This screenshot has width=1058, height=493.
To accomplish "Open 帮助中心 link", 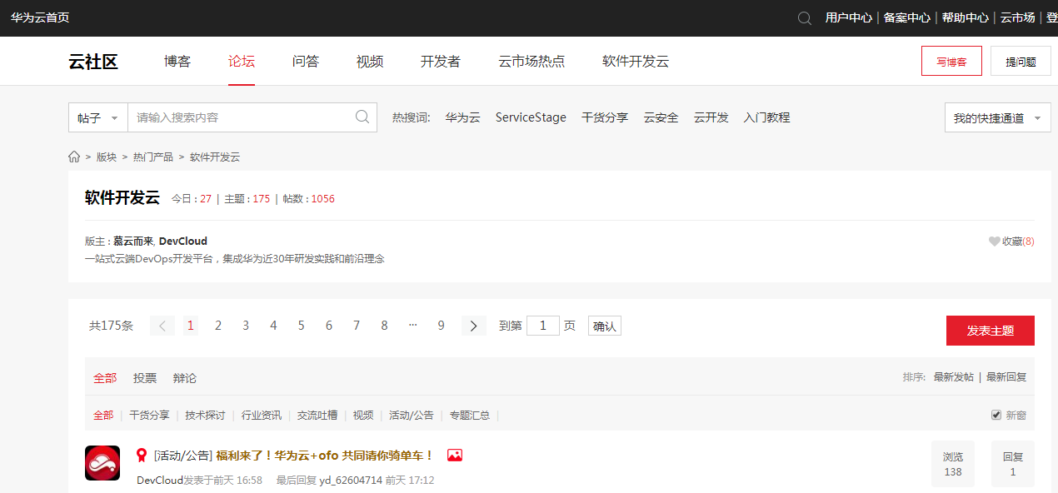I will [966, 17].
